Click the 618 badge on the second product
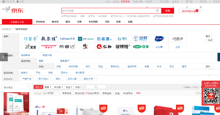The image size is (220, 115). point(103,108)
